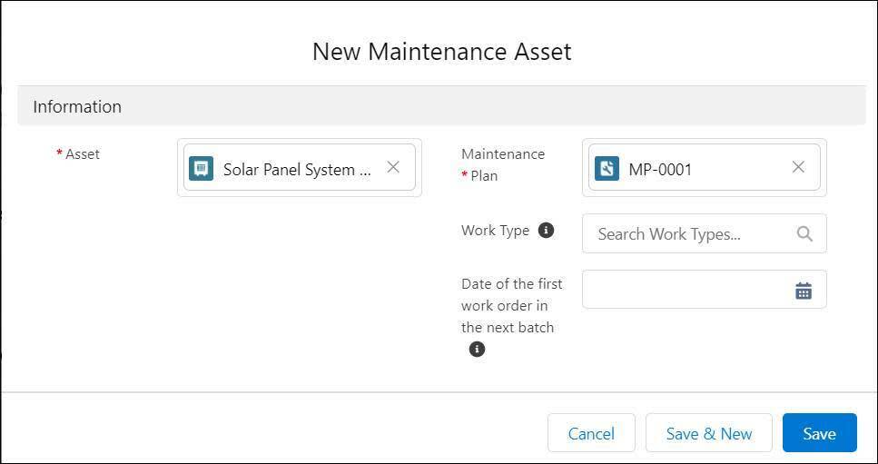Viewport: 878px width, 464px height.
Task: Click the asset icon beside Solar Panel System
Action: (x=201, y=168)
